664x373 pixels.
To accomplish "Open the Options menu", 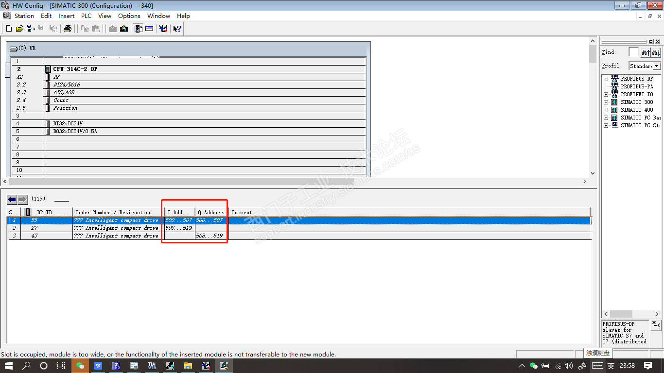I will pyautogui.click(x=129, y=16).
